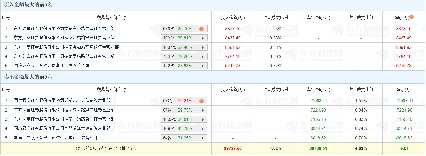Click 卖出金额(万) column header in sell table
Screen dimensions: 426x156
tap(318, 90)
